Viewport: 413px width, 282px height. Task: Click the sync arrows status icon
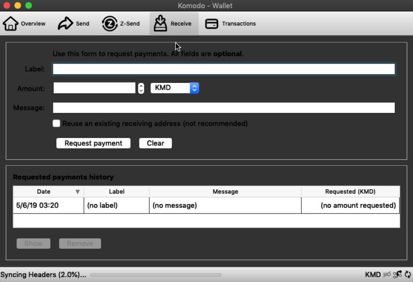408,274
